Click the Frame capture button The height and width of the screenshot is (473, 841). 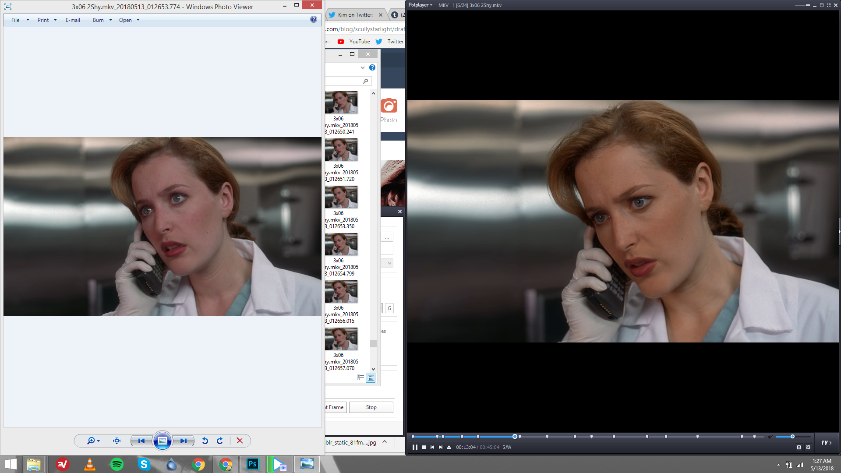(336, 407)
